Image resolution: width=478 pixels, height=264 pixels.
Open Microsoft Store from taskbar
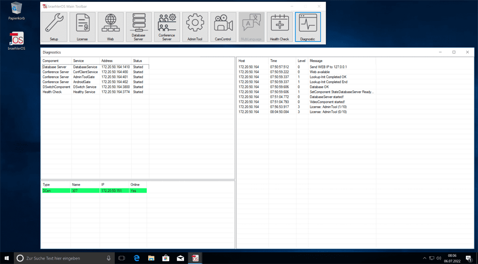(166, 258)
